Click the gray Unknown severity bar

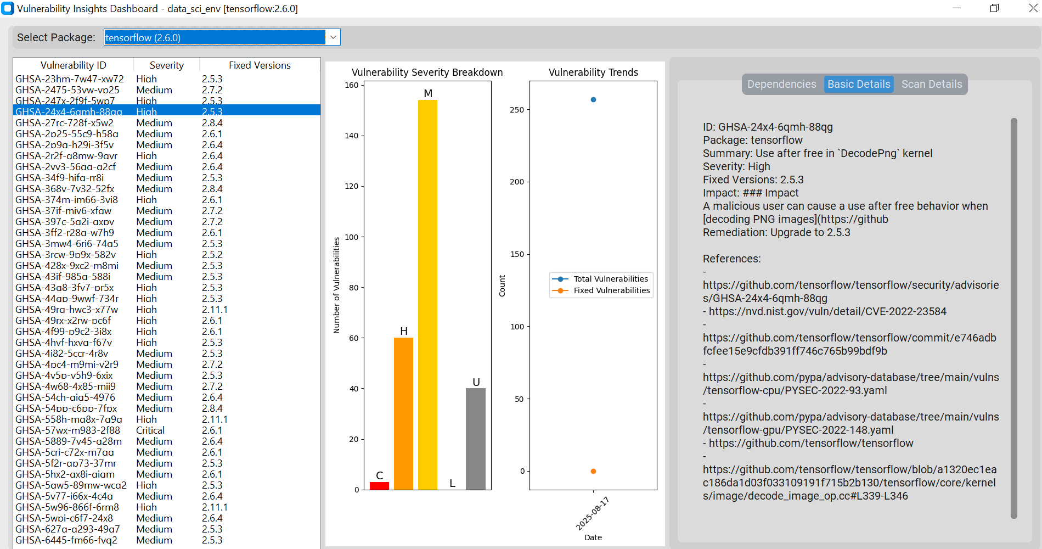[476, 439]
